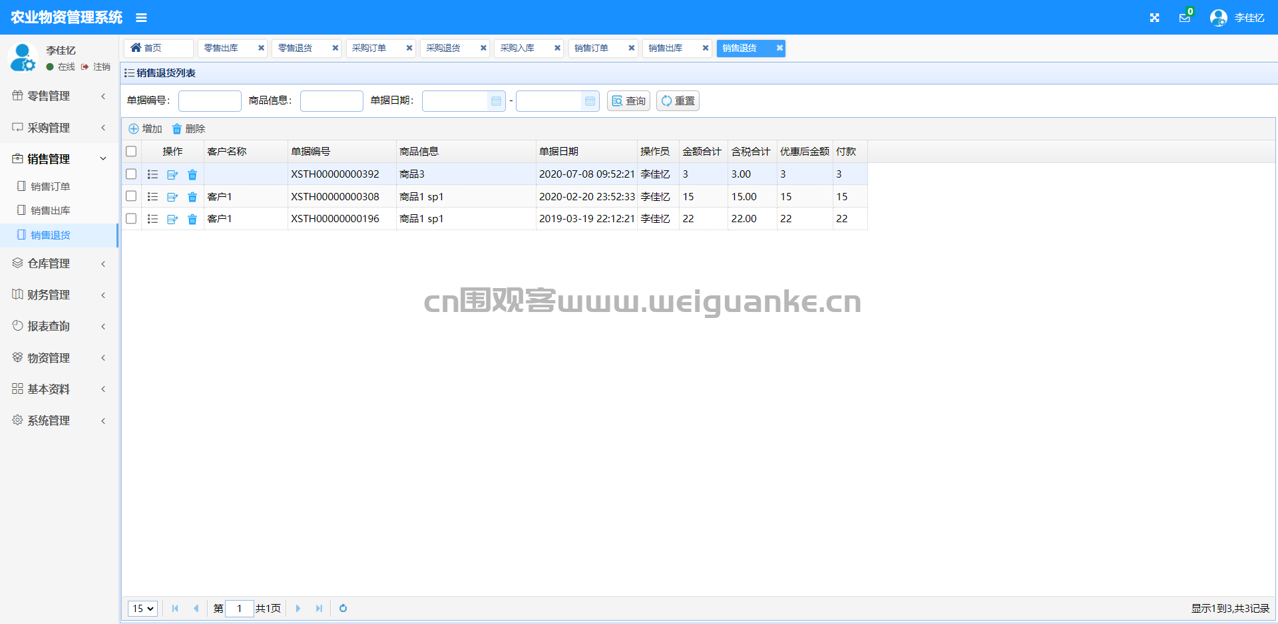The height and width of the screenshot is (624, 1278).
Task: Check the row XSTH00000000392 checkbox
Action: (x=131, y=174)
